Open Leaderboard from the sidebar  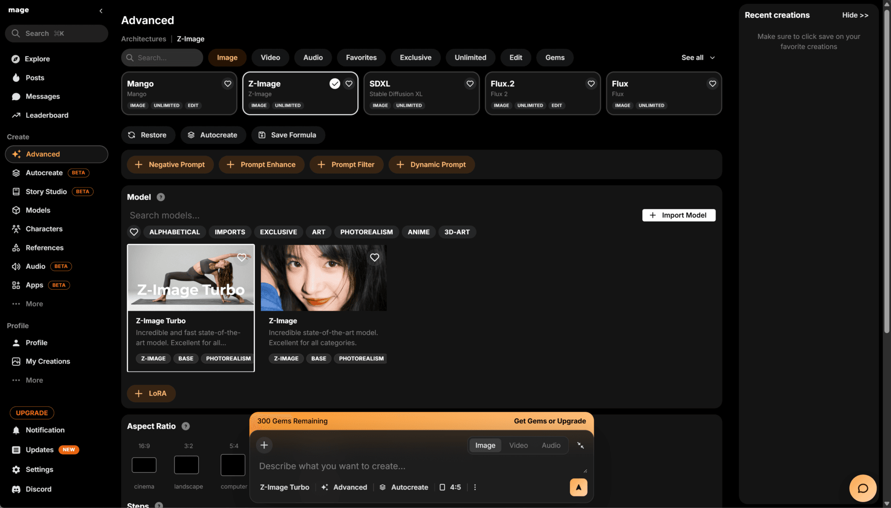pos(47,115)
